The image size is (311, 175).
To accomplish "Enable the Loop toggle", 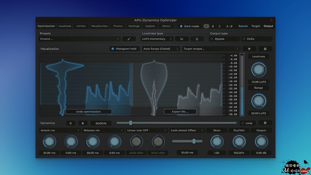I will [243, 123].
